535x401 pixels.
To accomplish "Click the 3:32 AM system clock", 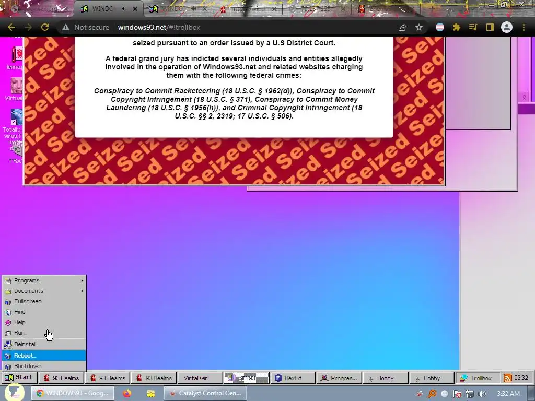I will point(508,394).
